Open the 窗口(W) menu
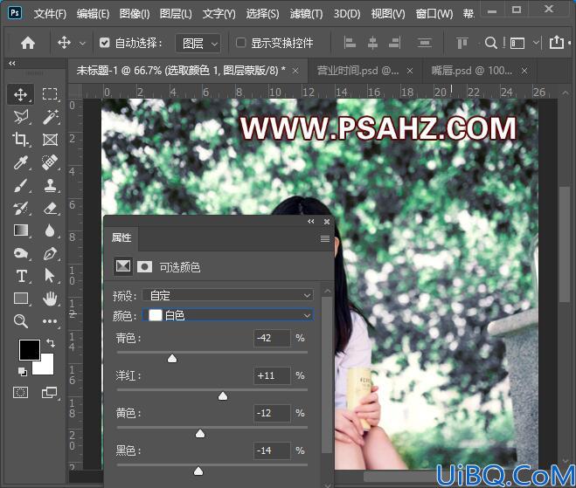 [x=434, y=14]
